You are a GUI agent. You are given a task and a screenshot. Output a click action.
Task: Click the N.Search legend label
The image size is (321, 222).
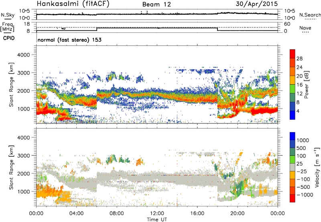tap(310, 15)
